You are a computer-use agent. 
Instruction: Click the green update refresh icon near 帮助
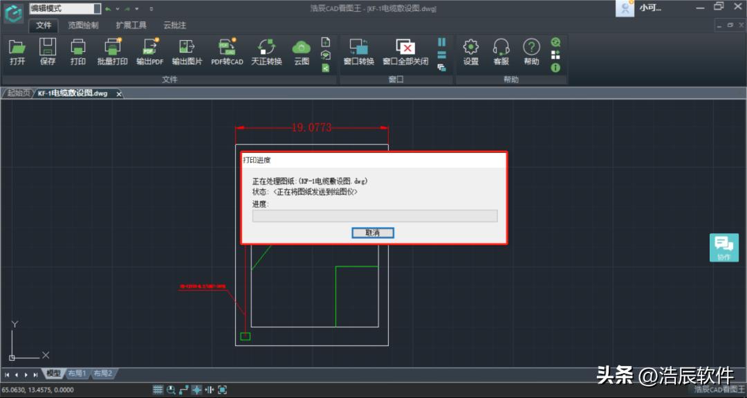pos(555,42)
